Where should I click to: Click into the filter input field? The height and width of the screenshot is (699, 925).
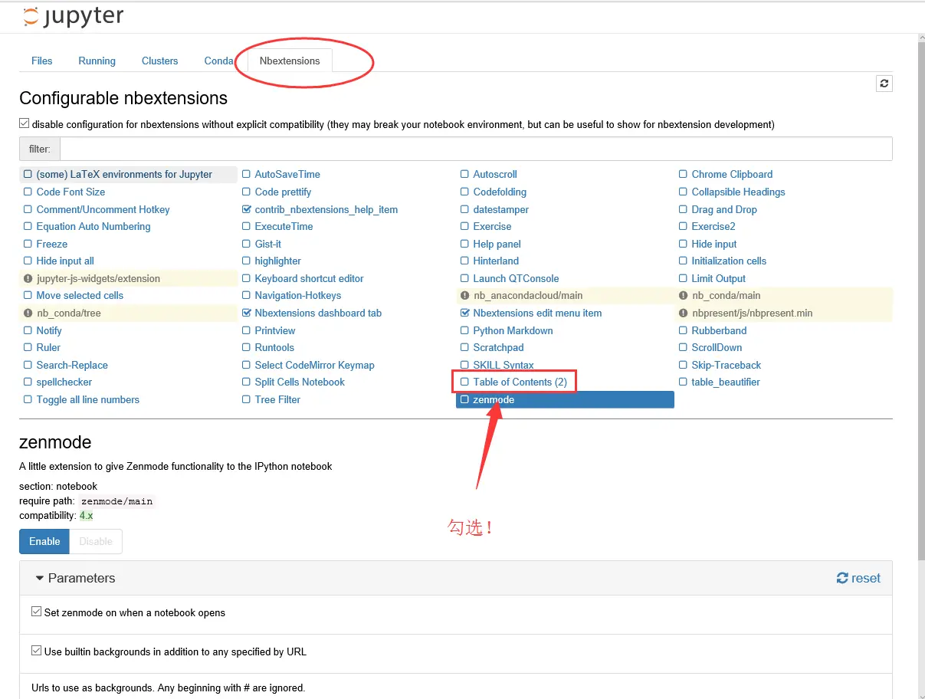[x=476, y=149]
